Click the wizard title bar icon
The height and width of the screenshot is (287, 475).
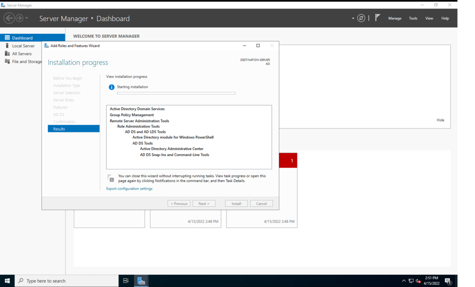(x=46, y=46)
